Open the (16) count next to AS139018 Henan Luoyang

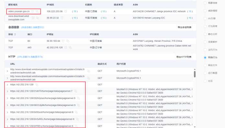[190, 18]
